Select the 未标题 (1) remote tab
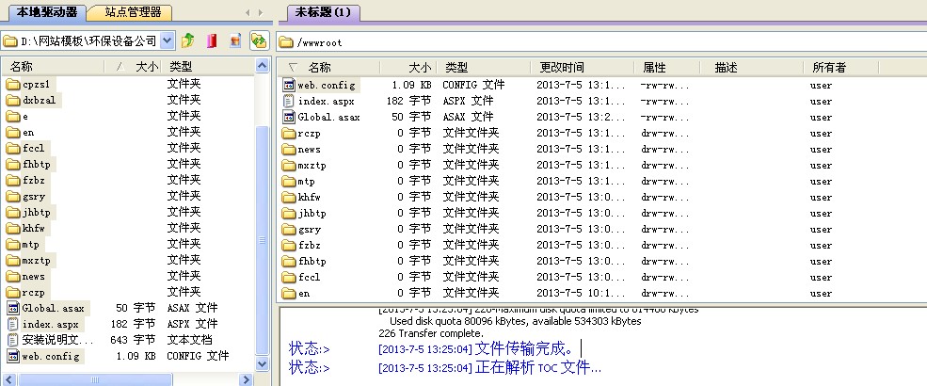This screenshot has height=386, width=927. point(323,12)
